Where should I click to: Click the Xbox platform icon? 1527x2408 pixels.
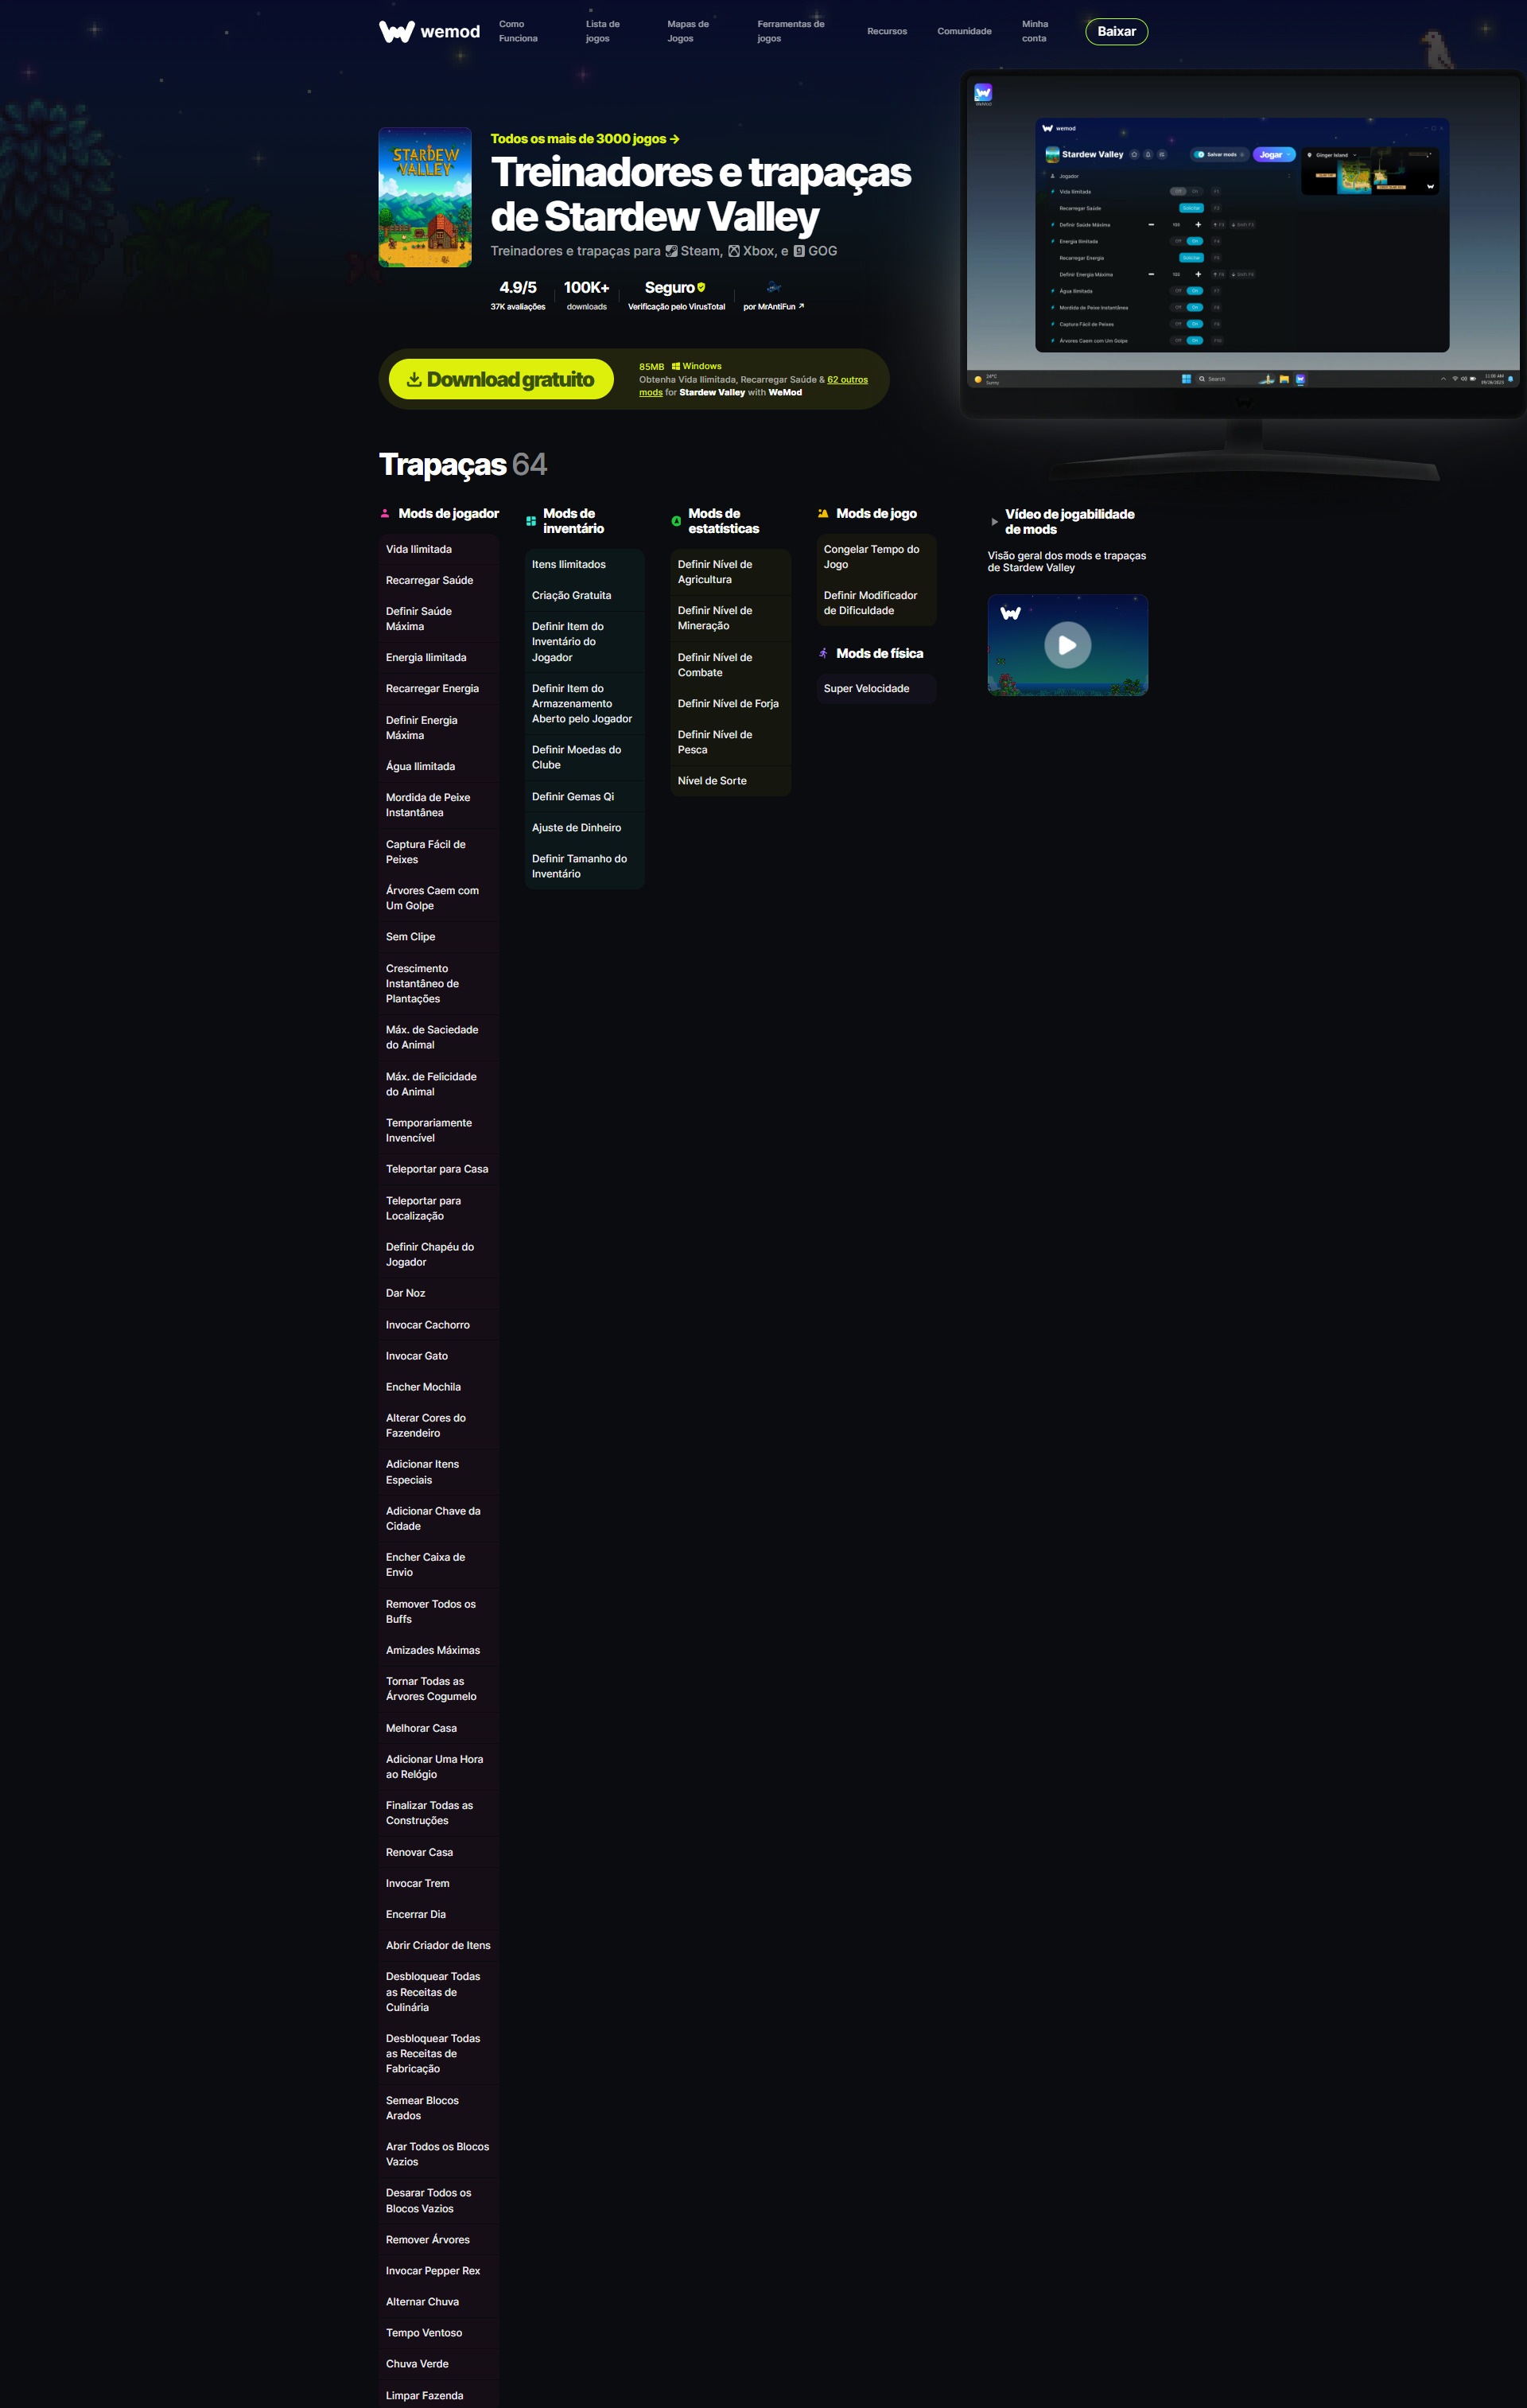coord(734,251)
